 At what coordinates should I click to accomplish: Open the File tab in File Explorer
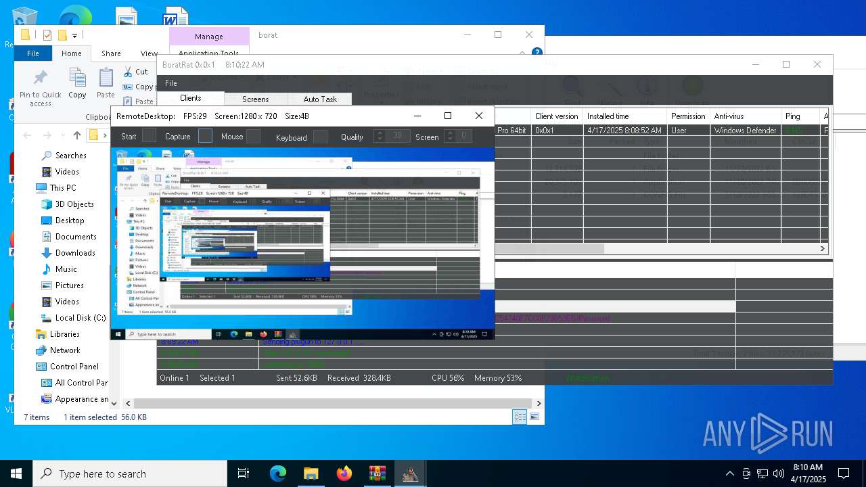click(32, 53)
